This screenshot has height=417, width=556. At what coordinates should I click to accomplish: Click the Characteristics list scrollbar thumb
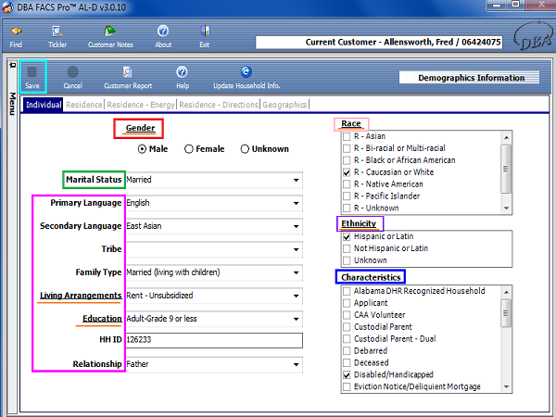pos(506,313)
